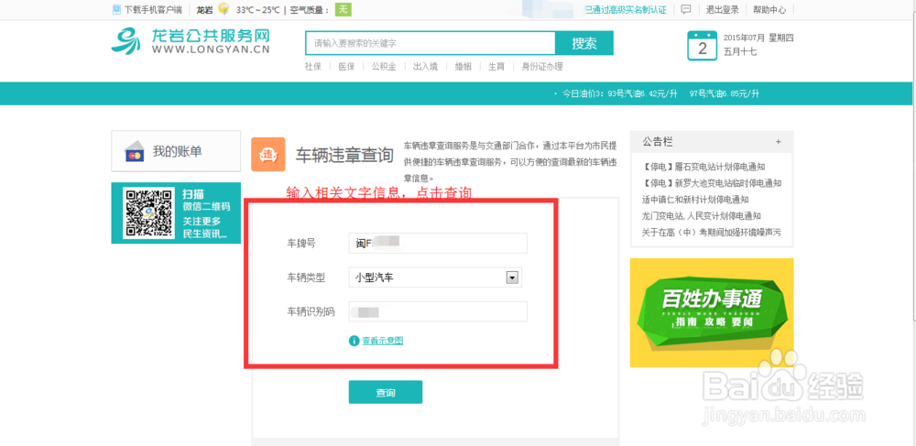Select the 小型汽车 vehicle type combo box
This screenshot has height=446, width=916.
[x=435, y=277]
